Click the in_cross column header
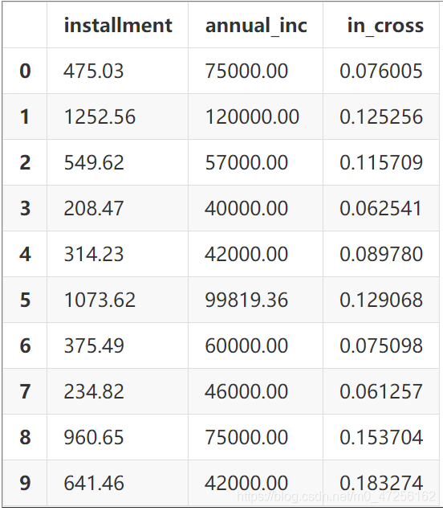The height and width of the screenshot is (511, 443). click(385, 26)
